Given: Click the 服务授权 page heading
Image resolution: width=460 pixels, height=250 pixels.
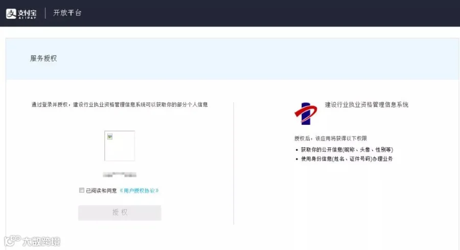Looking at the screenshot, I should 43,58.
